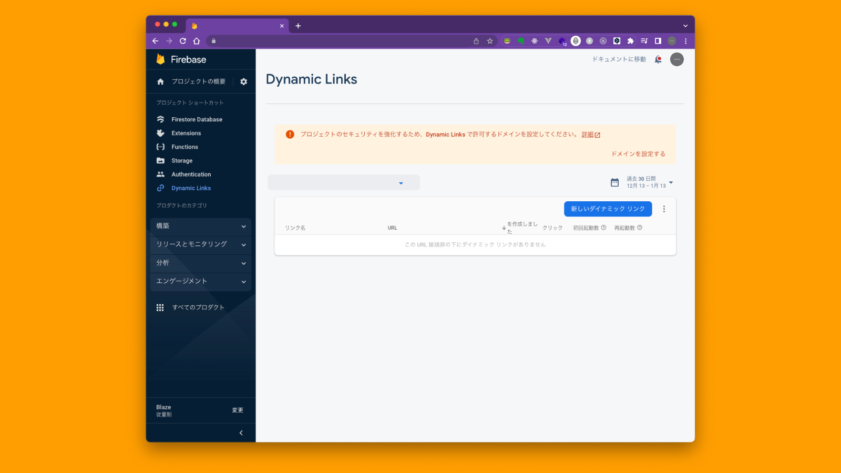Open the project overview home icon
This screenshot has width=841, height=473.
[x=160, y=81]
